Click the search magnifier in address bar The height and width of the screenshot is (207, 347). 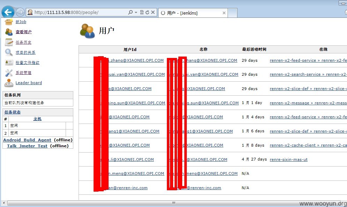pyautogui.click(x=130, y=13)
